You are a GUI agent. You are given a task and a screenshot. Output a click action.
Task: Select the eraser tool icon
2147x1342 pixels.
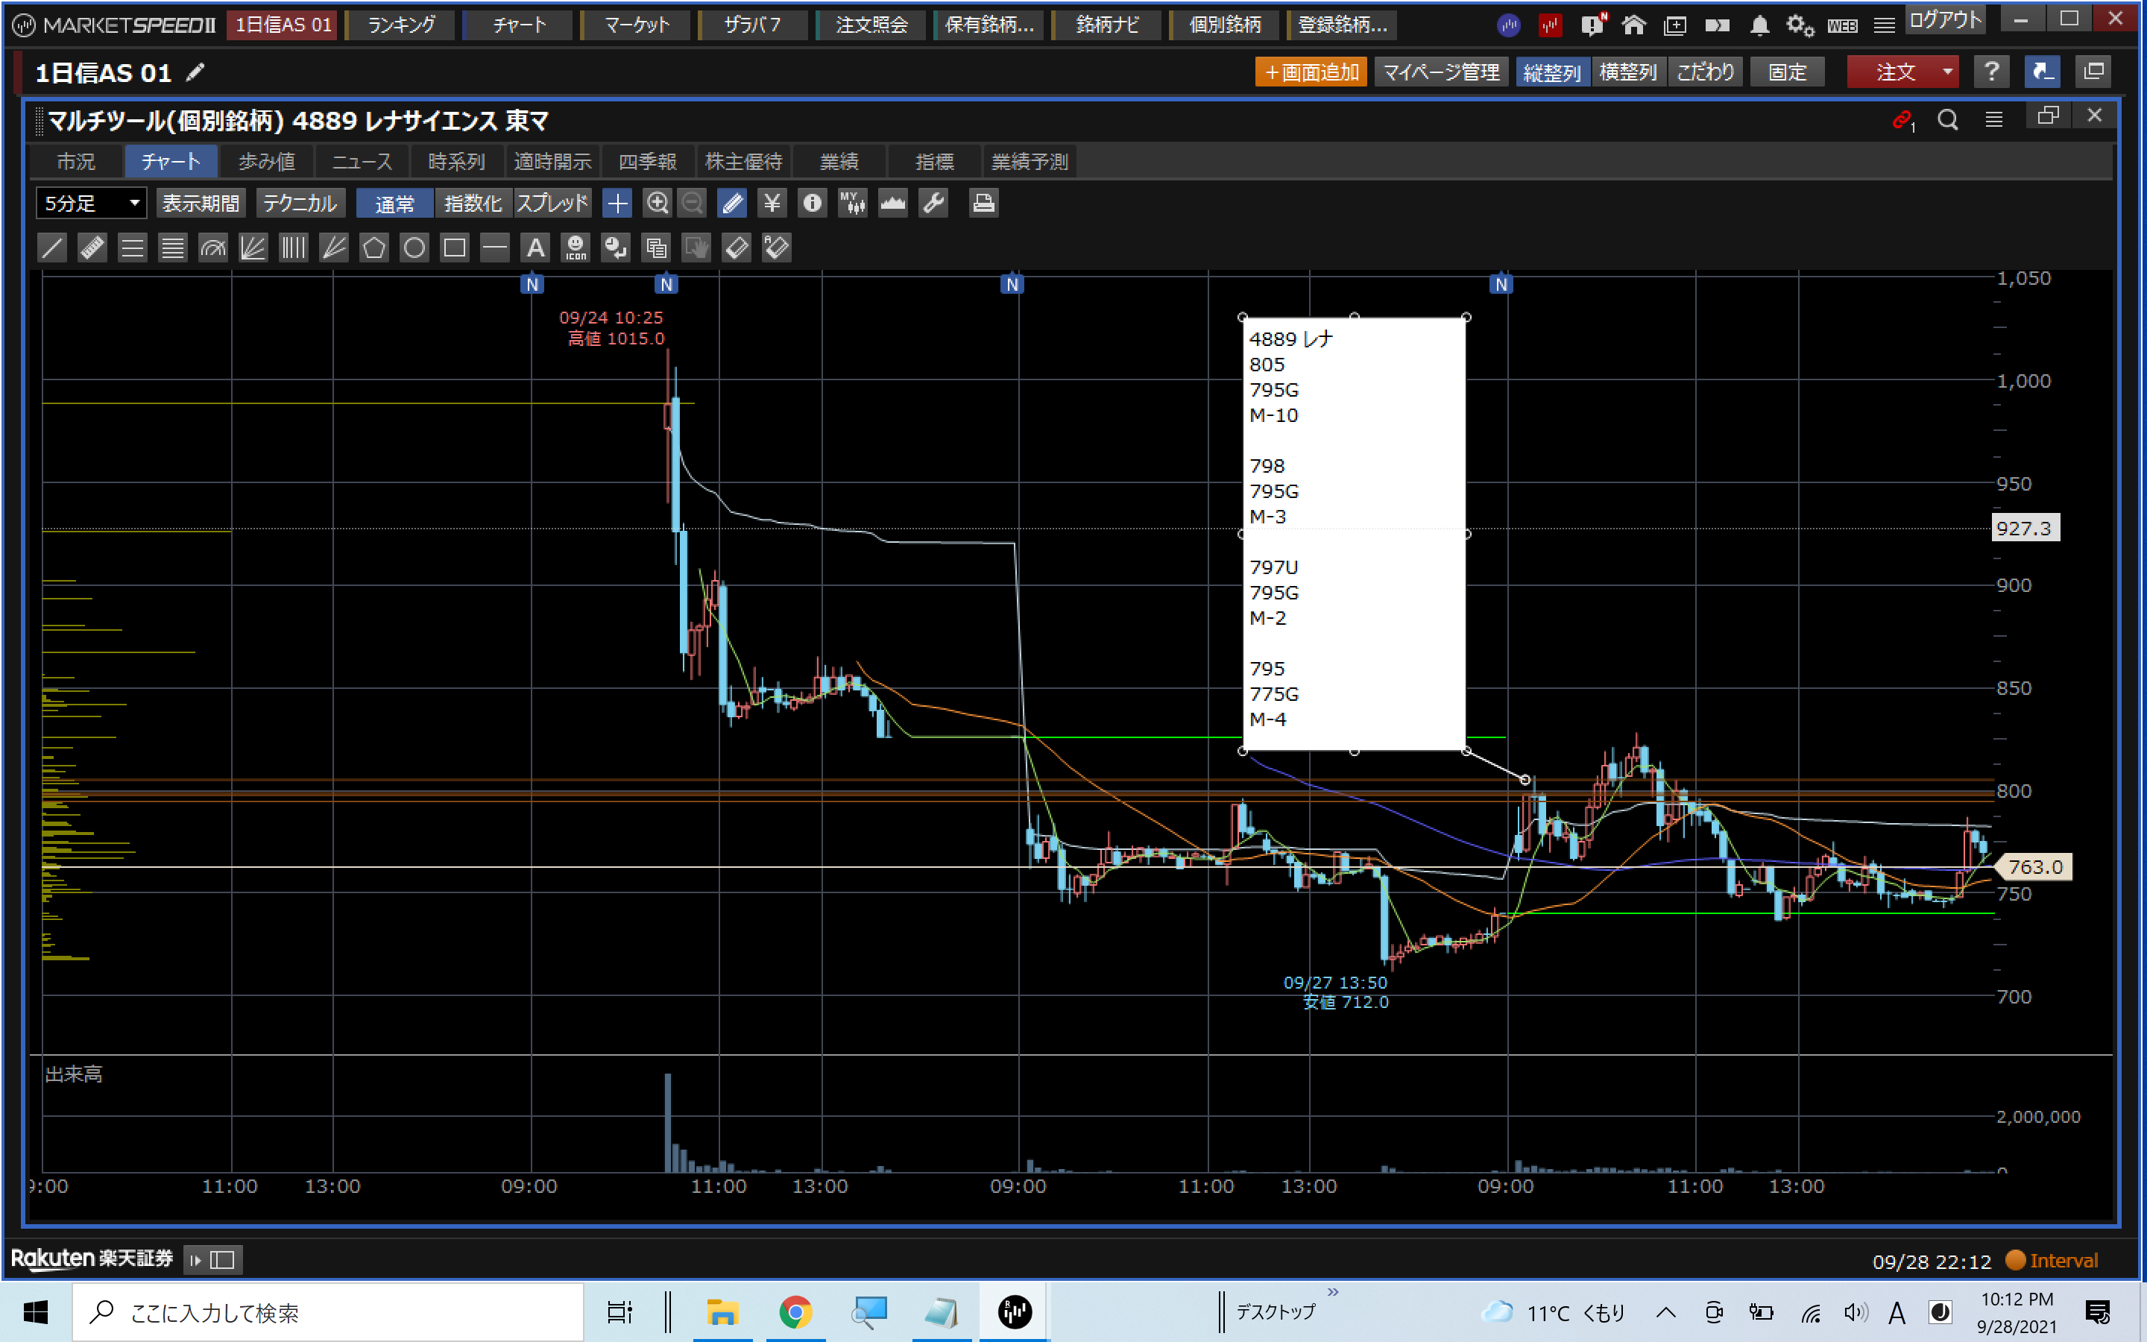(x=737, y=248)
